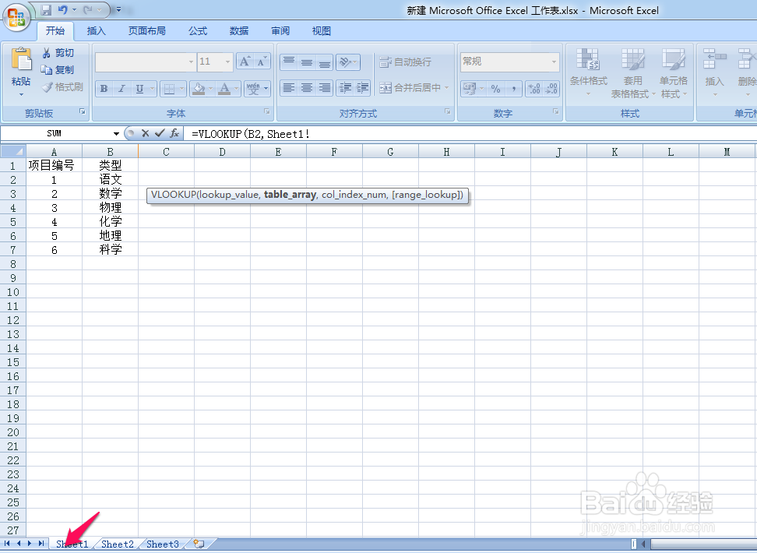Open 条件格式 conditional formatting
This screenshot has height=553, width=757.
589,72
